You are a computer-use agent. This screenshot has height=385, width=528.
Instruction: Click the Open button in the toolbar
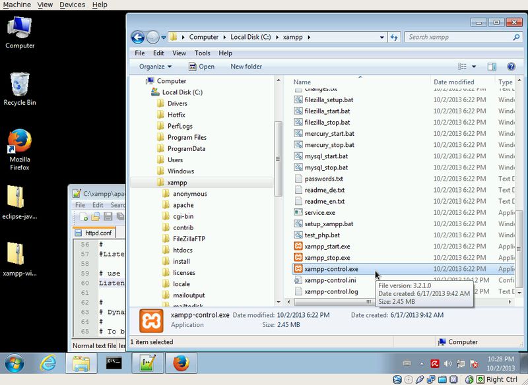pyautogui.click(x=201, y=67)
